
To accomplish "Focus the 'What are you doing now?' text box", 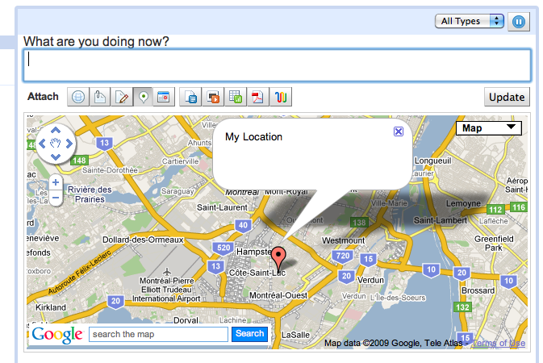I will [277, 65].
